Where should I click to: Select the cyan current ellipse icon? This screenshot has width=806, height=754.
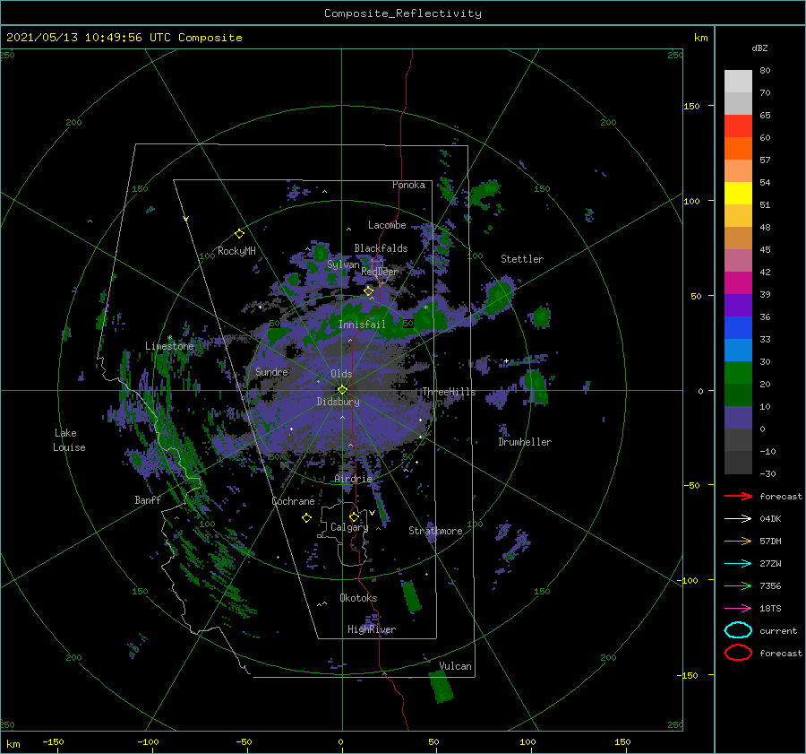tap(738, 630)
